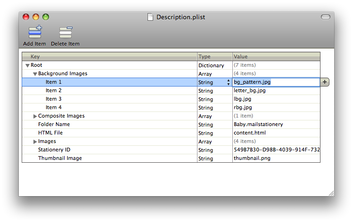Expand the Composite Images array
This screenshot has height=222, width=353.
[35, 116]
